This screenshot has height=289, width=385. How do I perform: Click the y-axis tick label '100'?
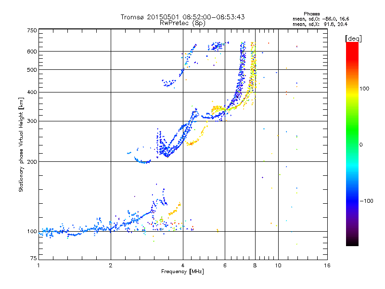pyautogui.click(x=32, y=232)
